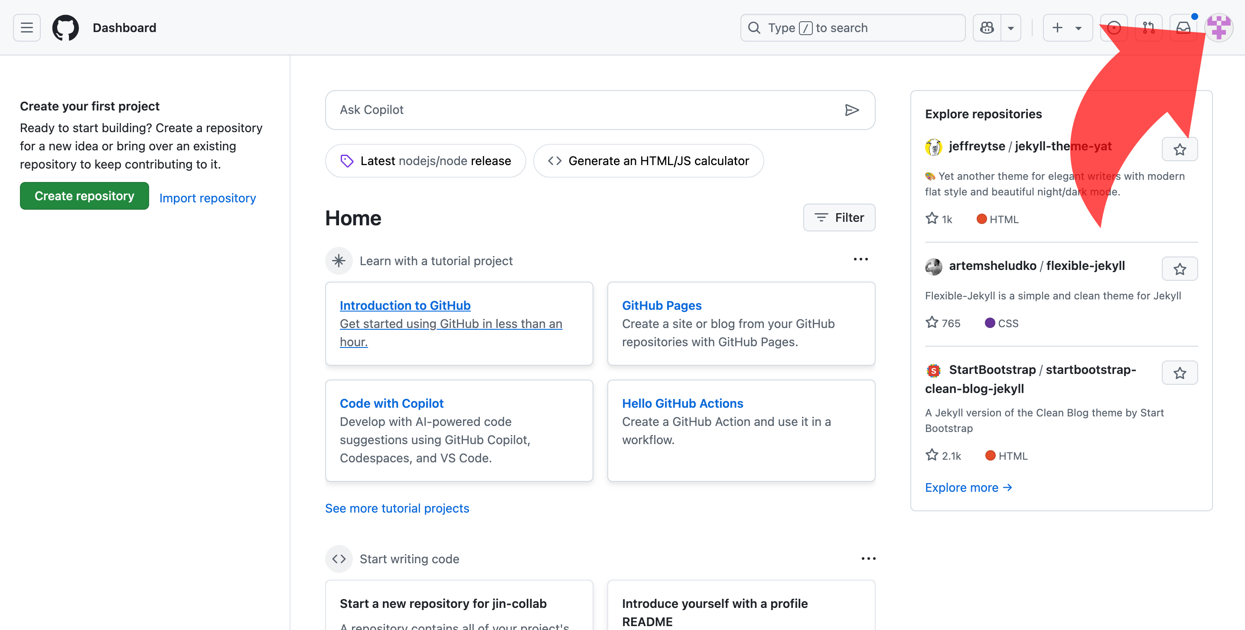
Task: Open the Copilot chat icon in header
Action: (987, 28)
